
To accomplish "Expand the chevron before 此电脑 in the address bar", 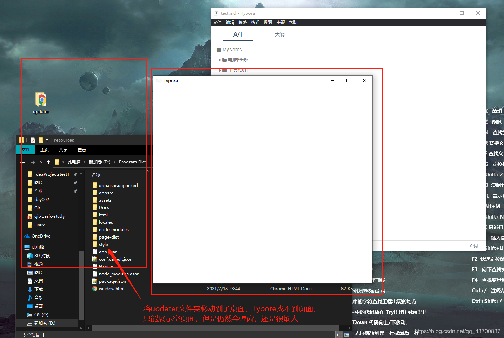I will coord(63,162).
